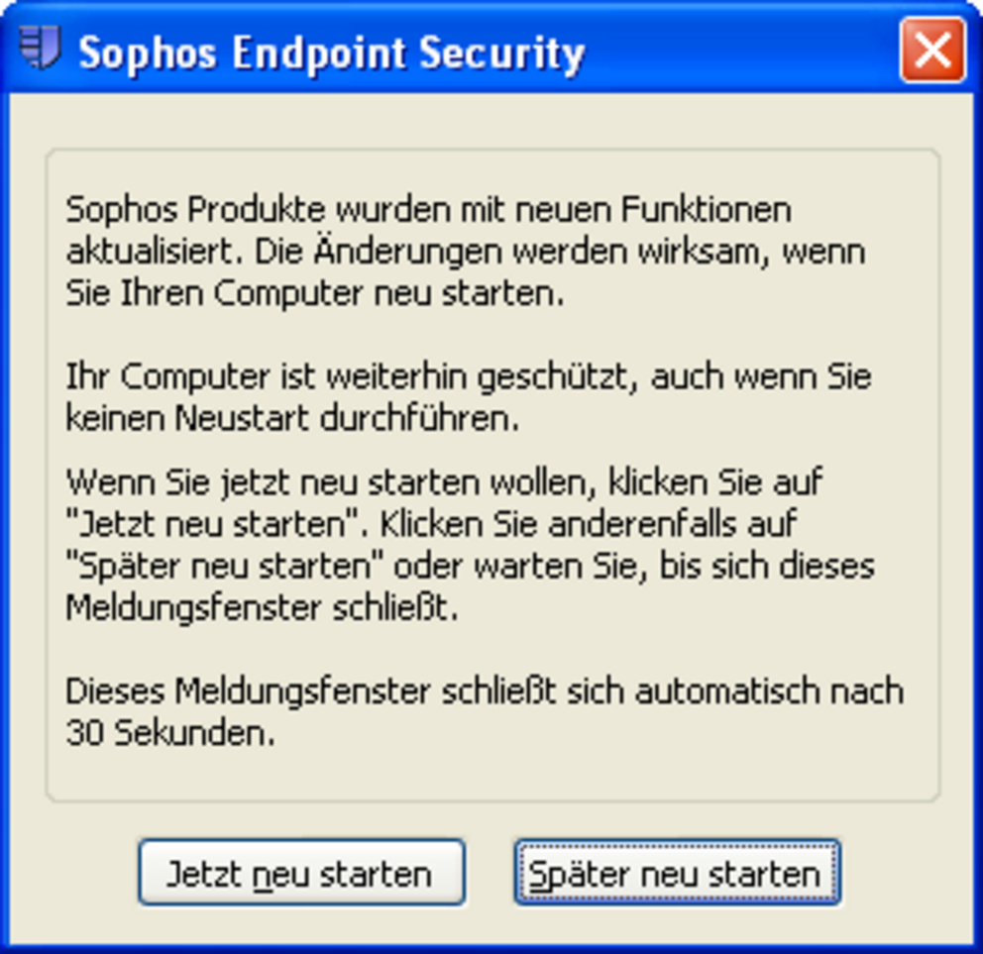Click the word "Klicken Sie anderenfalls auf"

click(589, 524)
